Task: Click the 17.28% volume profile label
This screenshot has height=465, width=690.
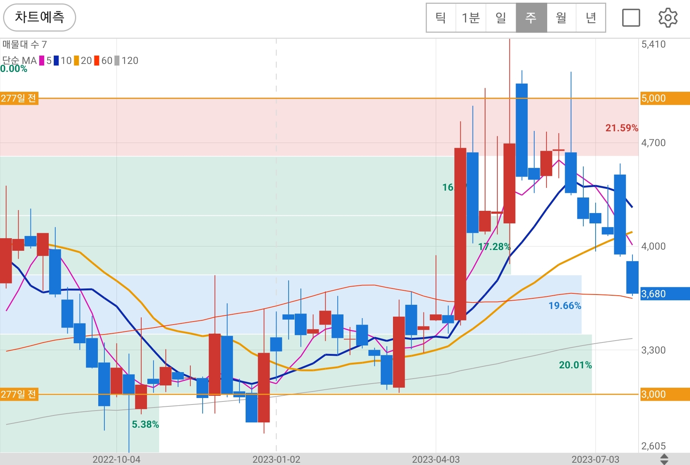Action: click(494, 247)
